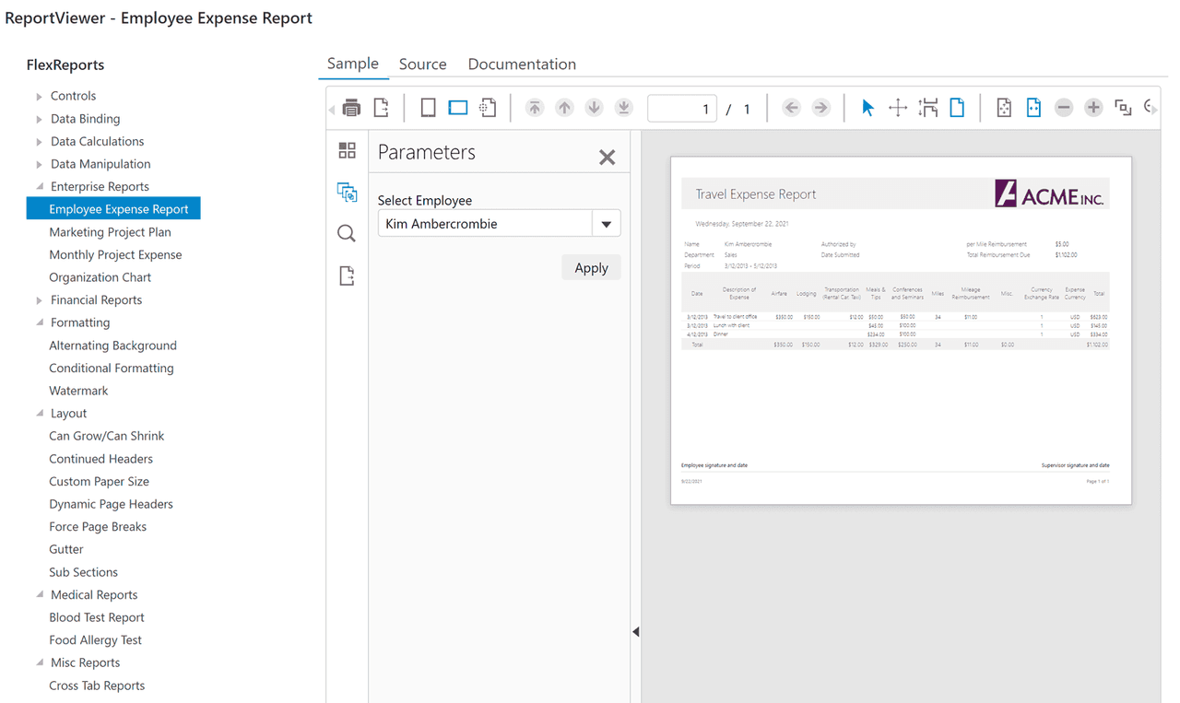Viewport: 1180px width, 703px height.
Task: Expand the Data Binding tree node
Action: point(39,119)
